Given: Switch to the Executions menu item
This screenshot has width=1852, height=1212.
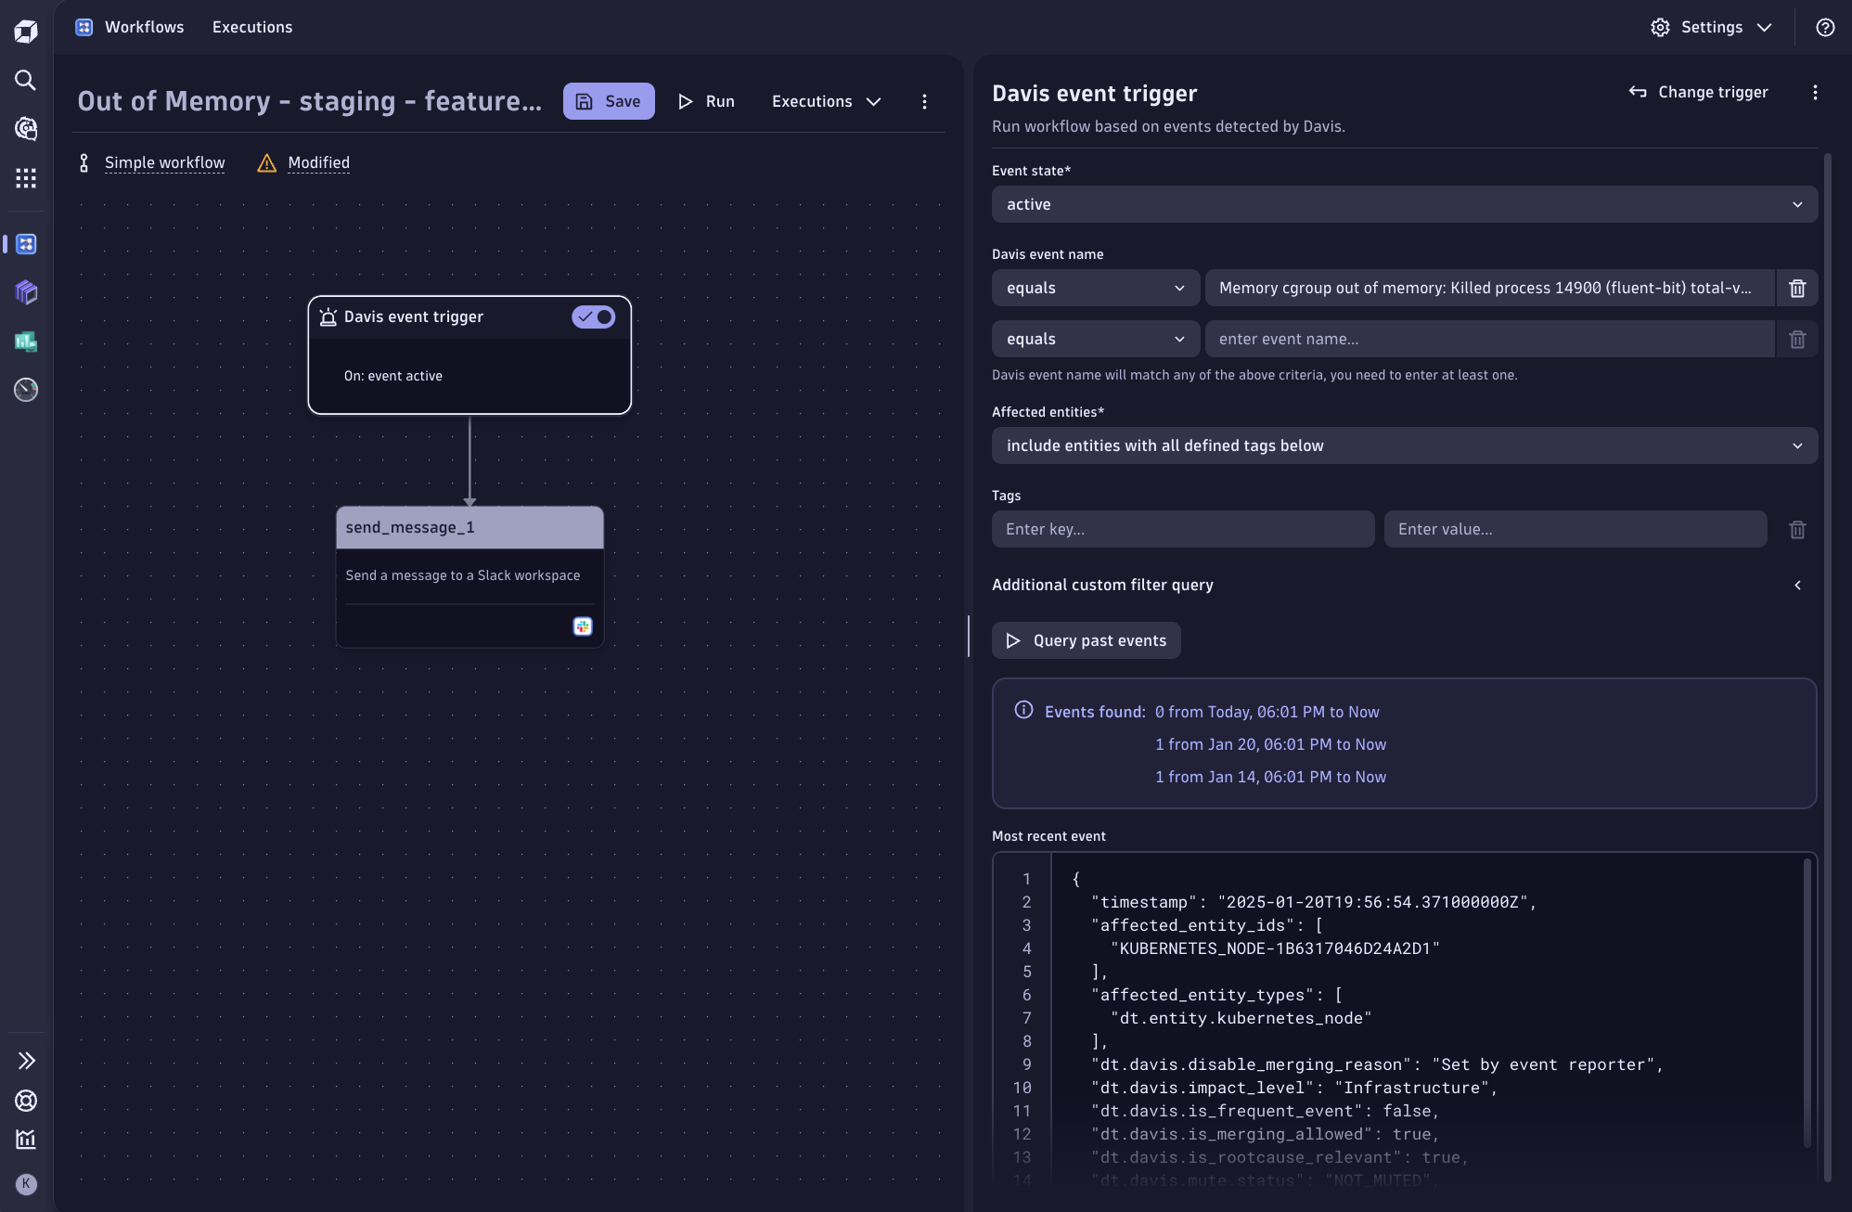Looking at the screenshot, I should coord(252,27).
